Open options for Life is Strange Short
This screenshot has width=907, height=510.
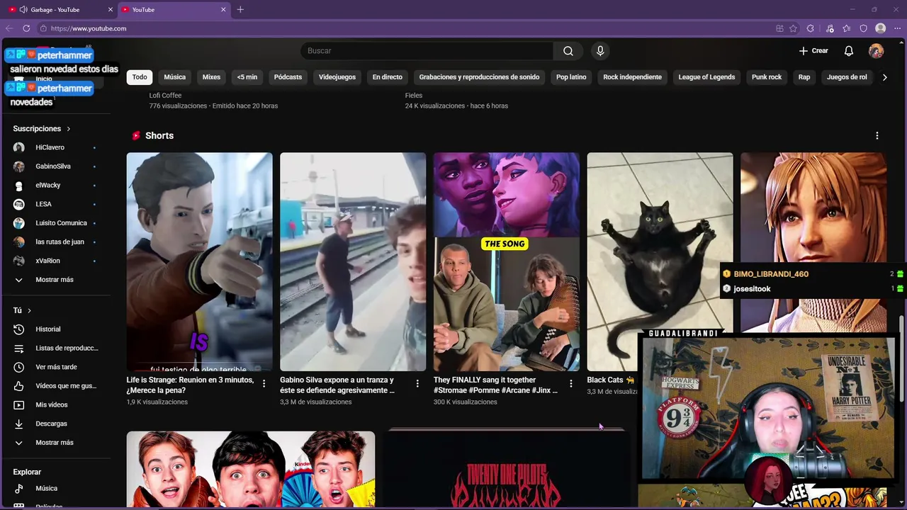click(264, 383)
